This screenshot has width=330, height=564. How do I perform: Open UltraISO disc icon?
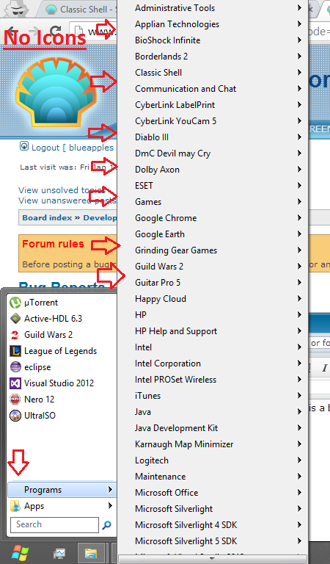pos(15,416)
